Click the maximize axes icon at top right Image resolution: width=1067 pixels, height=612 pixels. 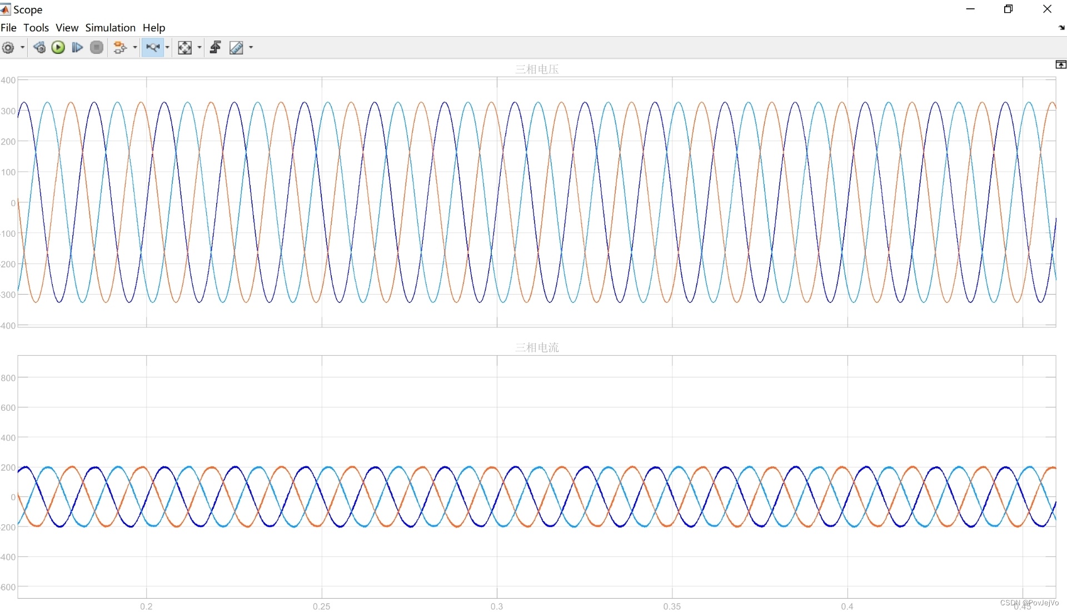pos(1060,65)
